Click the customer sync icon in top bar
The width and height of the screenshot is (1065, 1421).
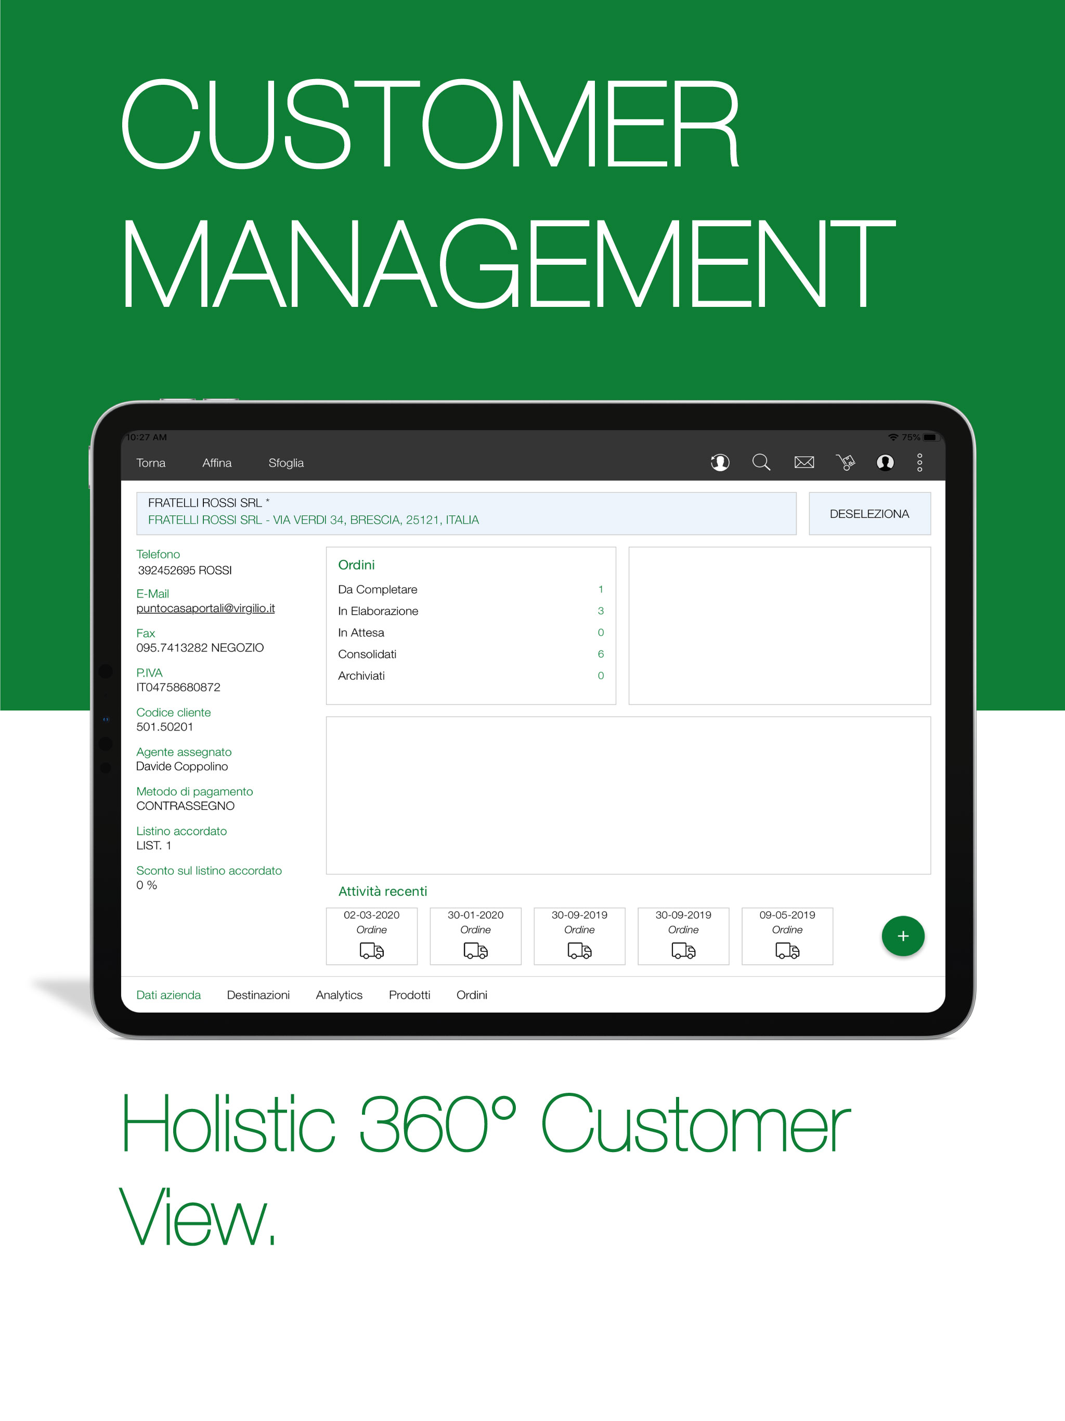(x=720, y=462)
